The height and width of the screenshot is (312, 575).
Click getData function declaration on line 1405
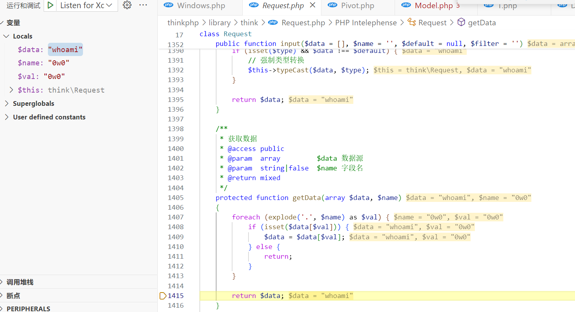click(309, 198)
